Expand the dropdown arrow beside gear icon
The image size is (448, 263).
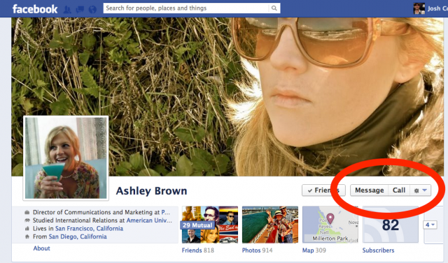pos(425,190)
